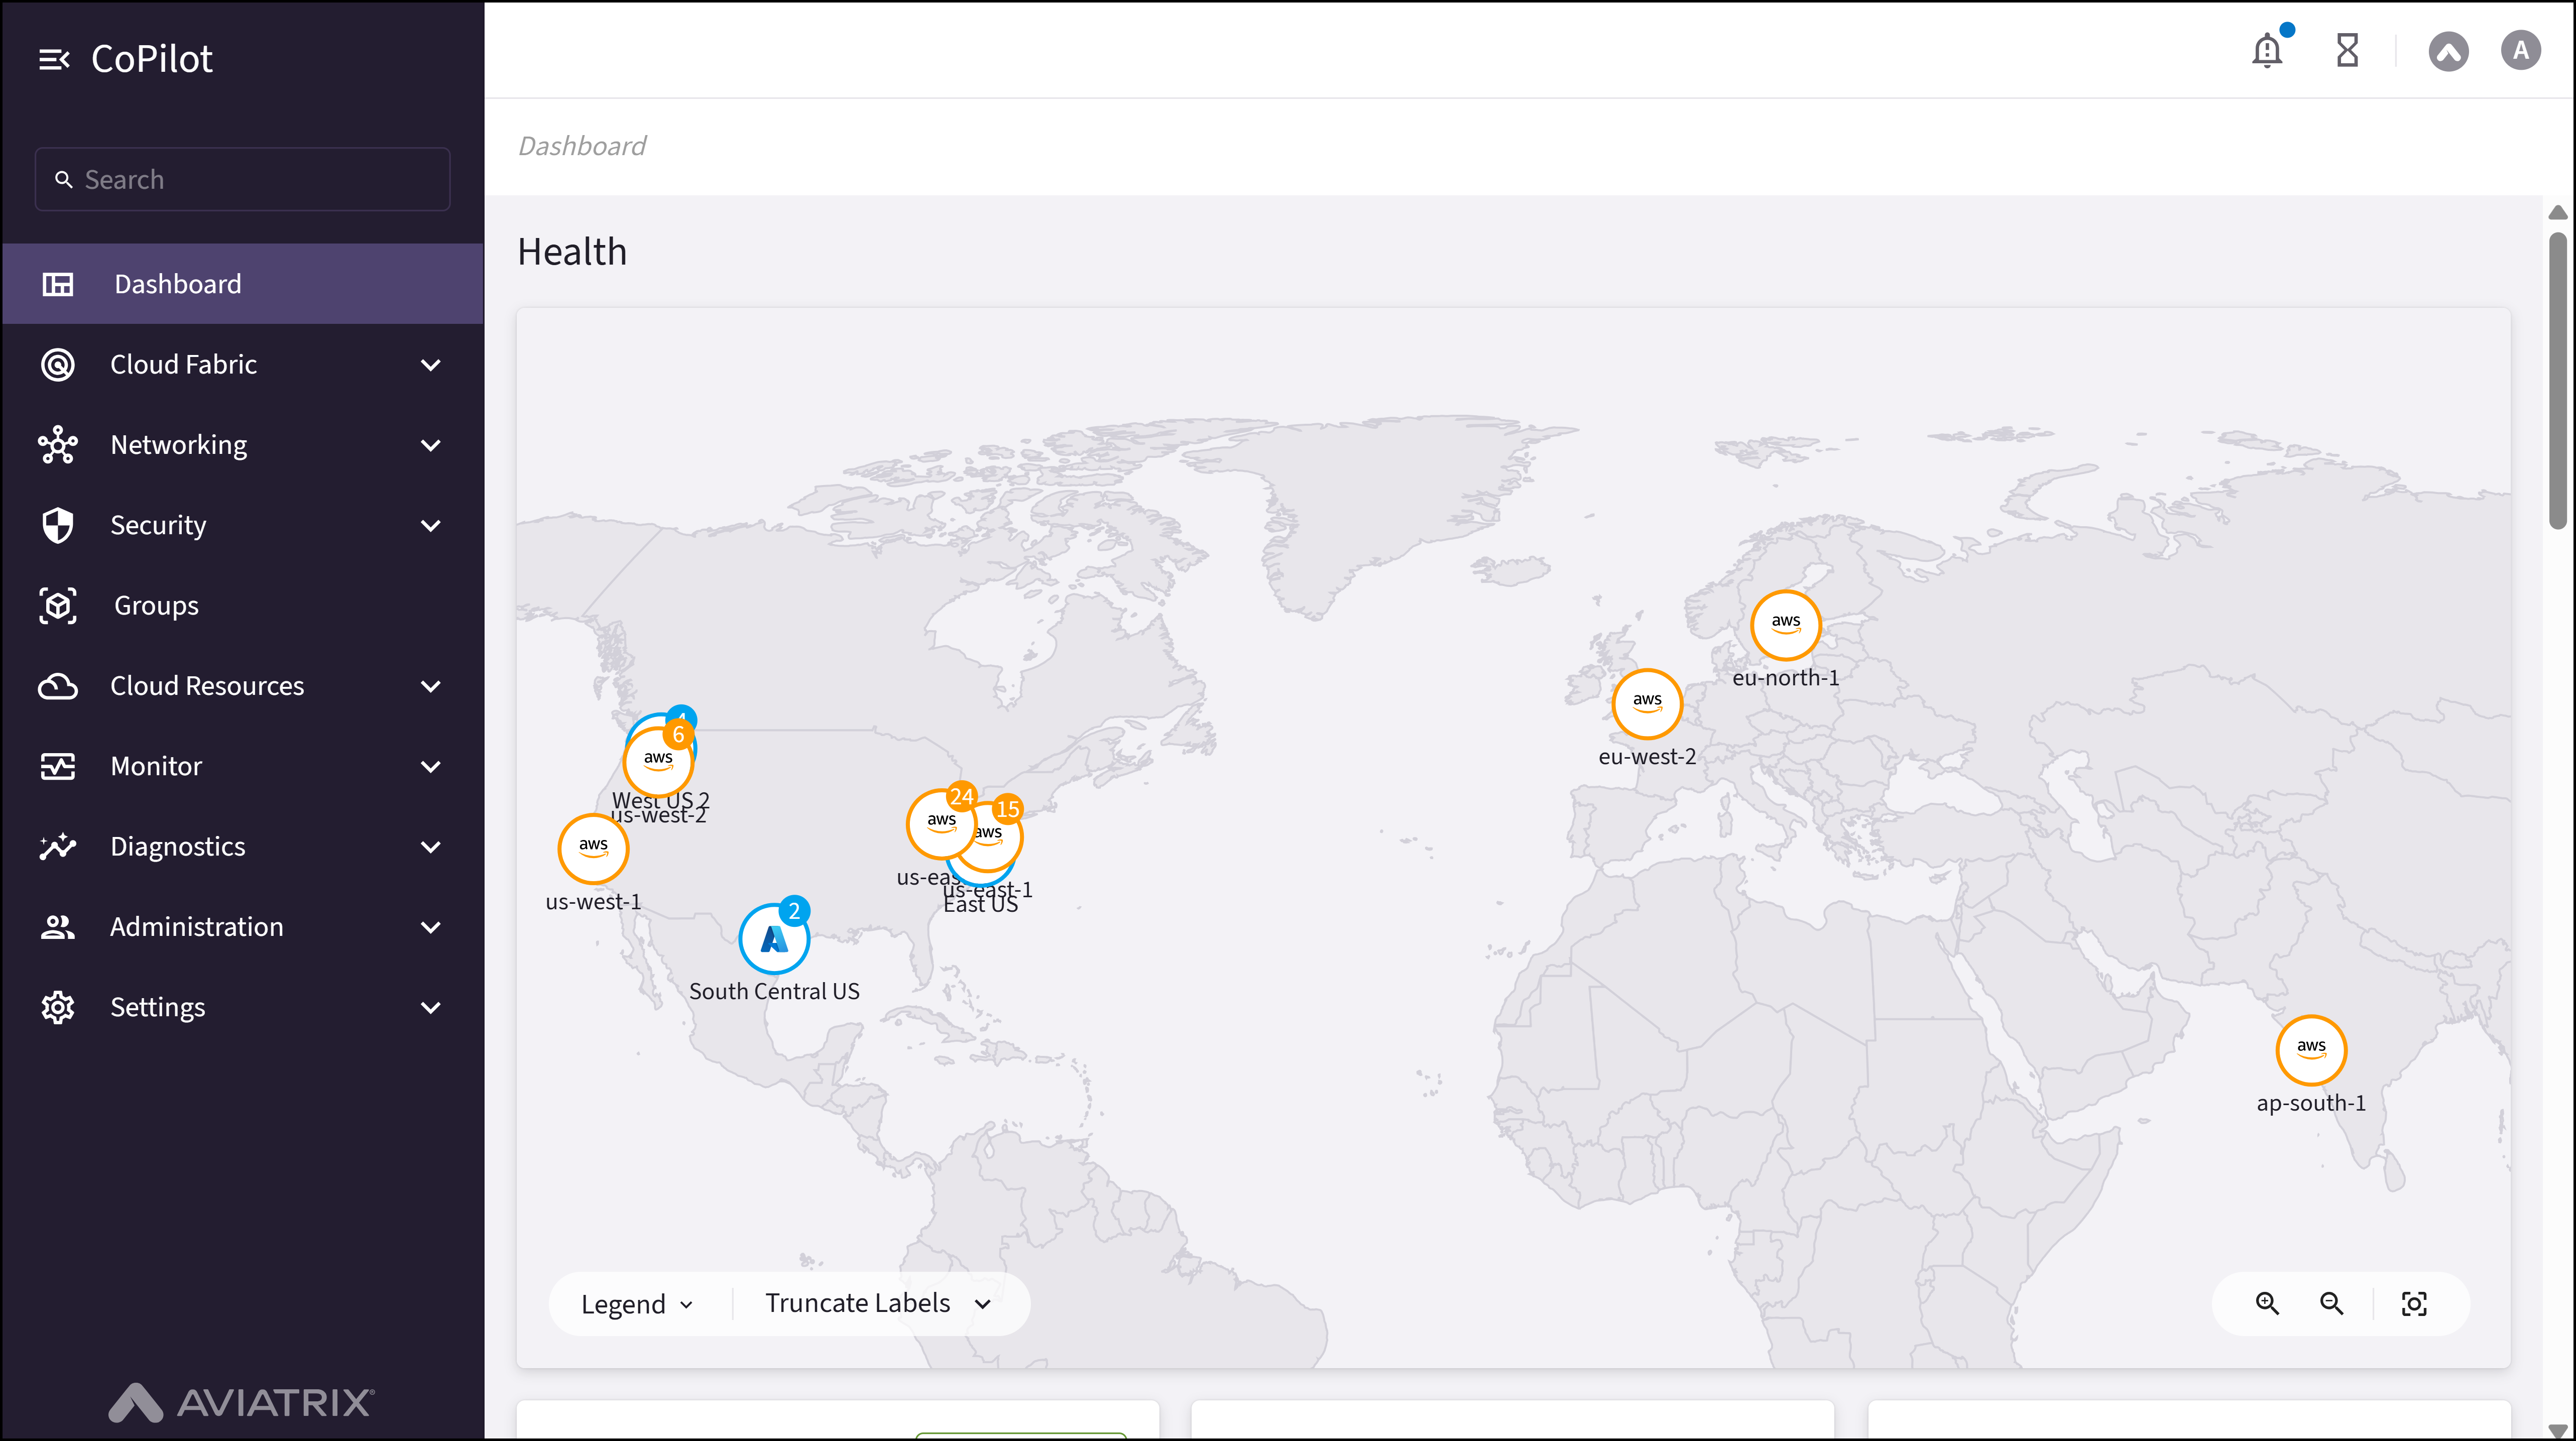Image resolution: width=2576 pixels, height=1441 pixels.
Task: Open the Groups sidebar icon
Action: point(57,605)
